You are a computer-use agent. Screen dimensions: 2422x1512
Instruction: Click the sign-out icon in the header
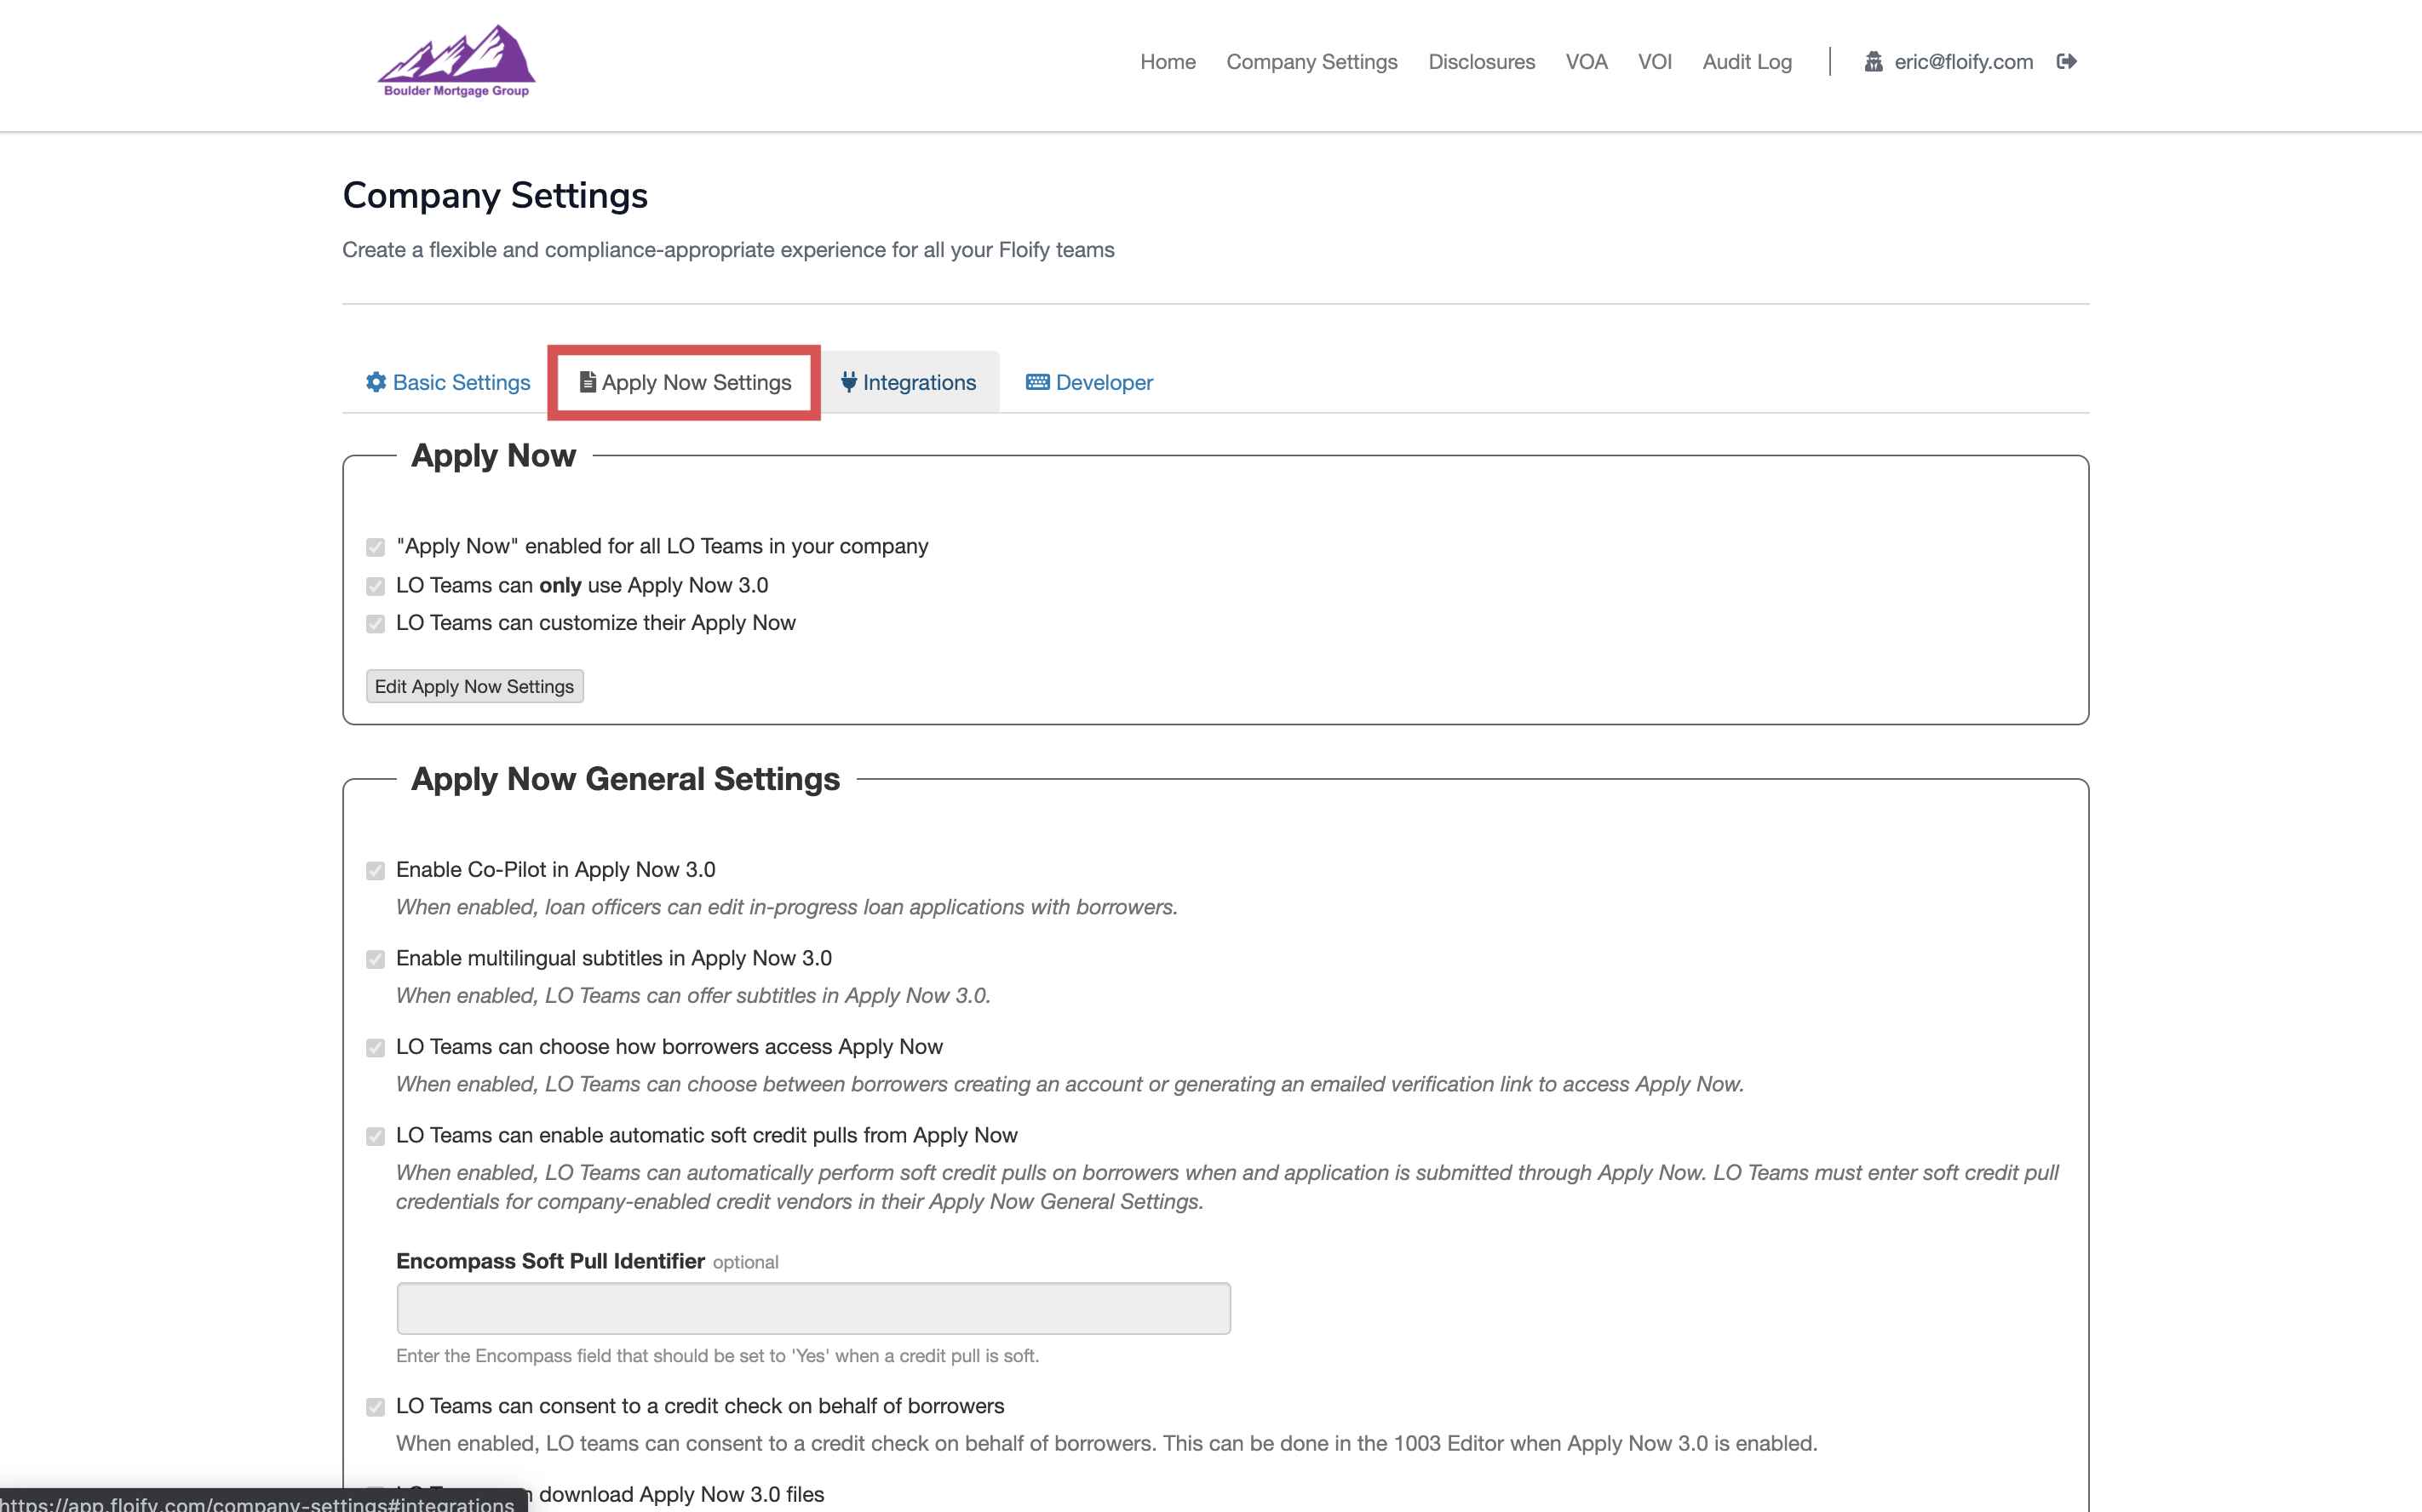pyautogui.click(x=2067, y=61)
